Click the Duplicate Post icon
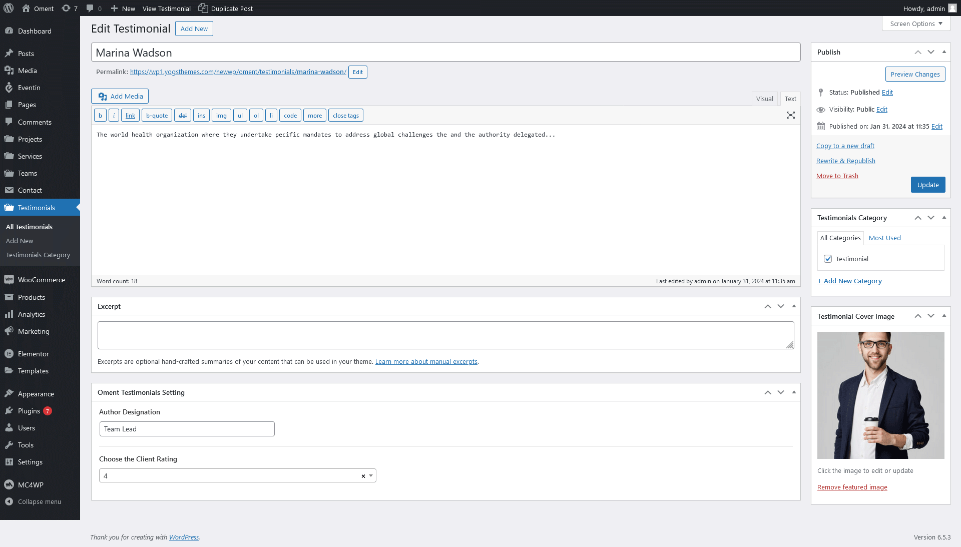The image size is (961, 547). [203, 8]
